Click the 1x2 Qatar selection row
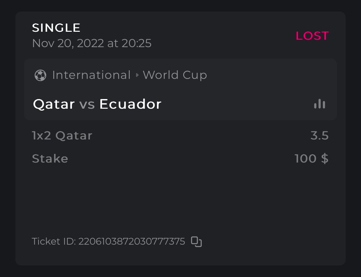 [x=62, y=136]
